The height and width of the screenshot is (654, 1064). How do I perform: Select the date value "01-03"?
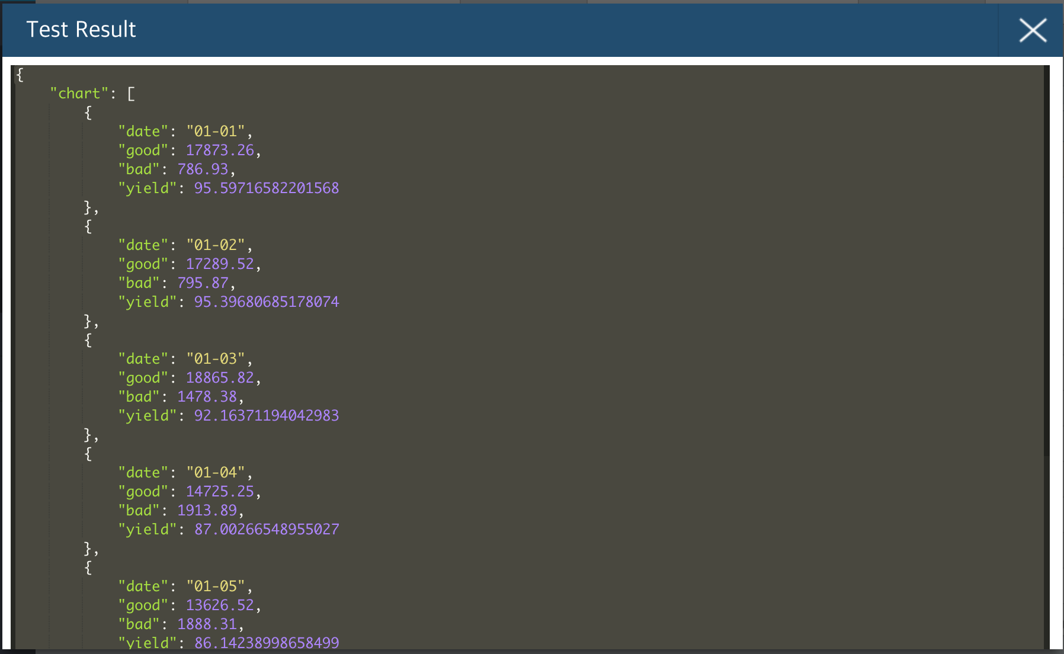216,359
